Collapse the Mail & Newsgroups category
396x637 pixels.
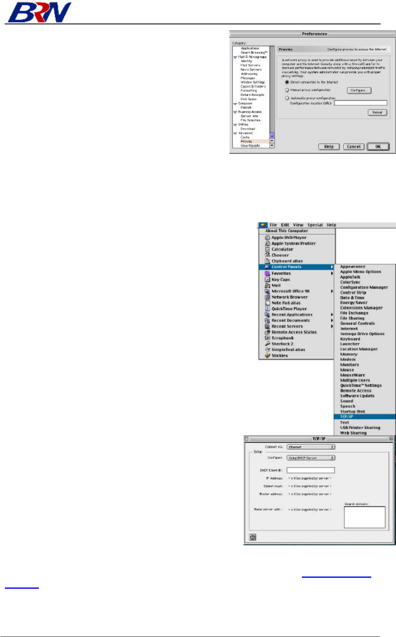[x=235, y=57]
